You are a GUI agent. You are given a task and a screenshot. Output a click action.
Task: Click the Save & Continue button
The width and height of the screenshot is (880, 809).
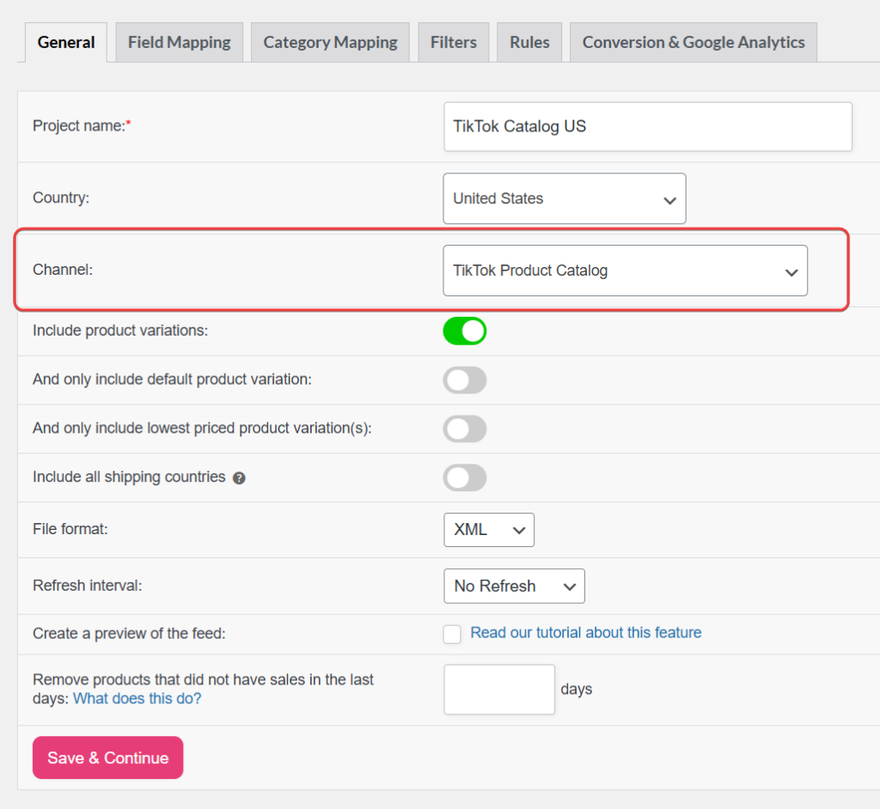click(x=107, y=757)
